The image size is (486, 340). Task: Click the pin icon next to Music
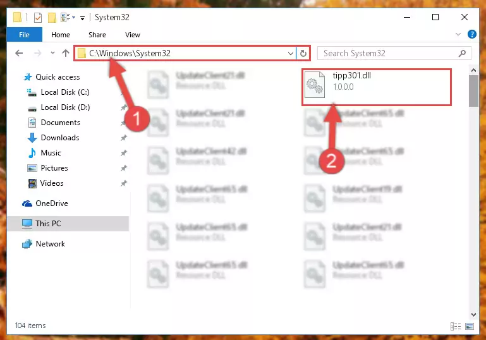pyautogui.click(x=124, y=153)
